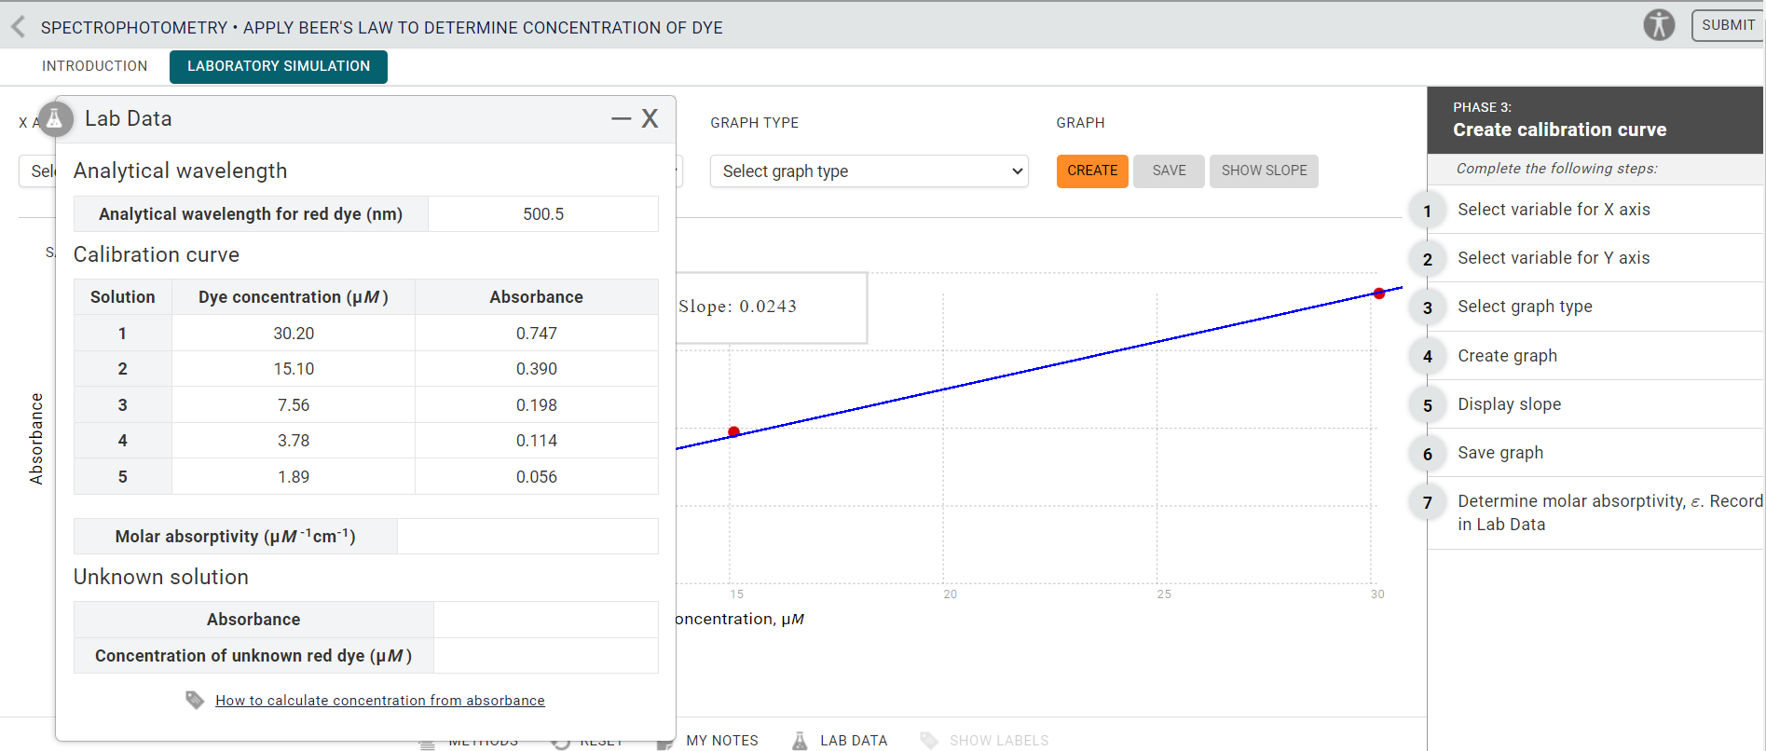This screenshot has width=1766, height=751.
Task: Click the dye concentration cell 3.78
Action: 294,441
